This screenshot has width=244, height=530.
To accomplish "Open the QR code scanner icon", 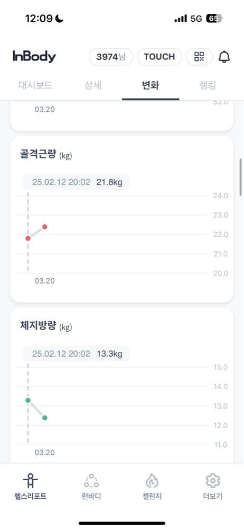I will (x=199, y=57).
